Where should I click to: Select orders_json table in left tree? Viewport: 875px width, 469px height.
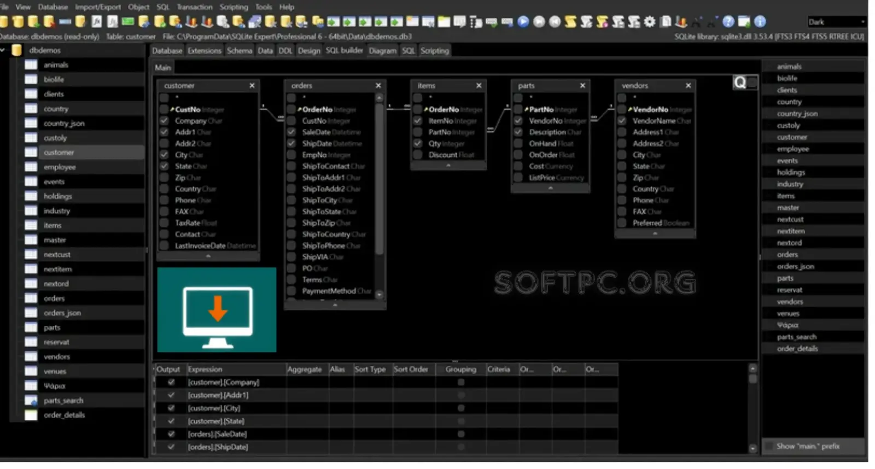click(x=62, y=313)
